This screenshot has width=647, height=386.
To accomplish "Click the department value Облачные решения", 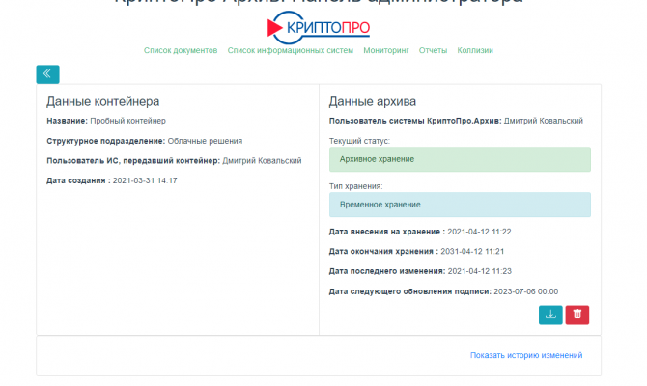I will click(205, 141).
